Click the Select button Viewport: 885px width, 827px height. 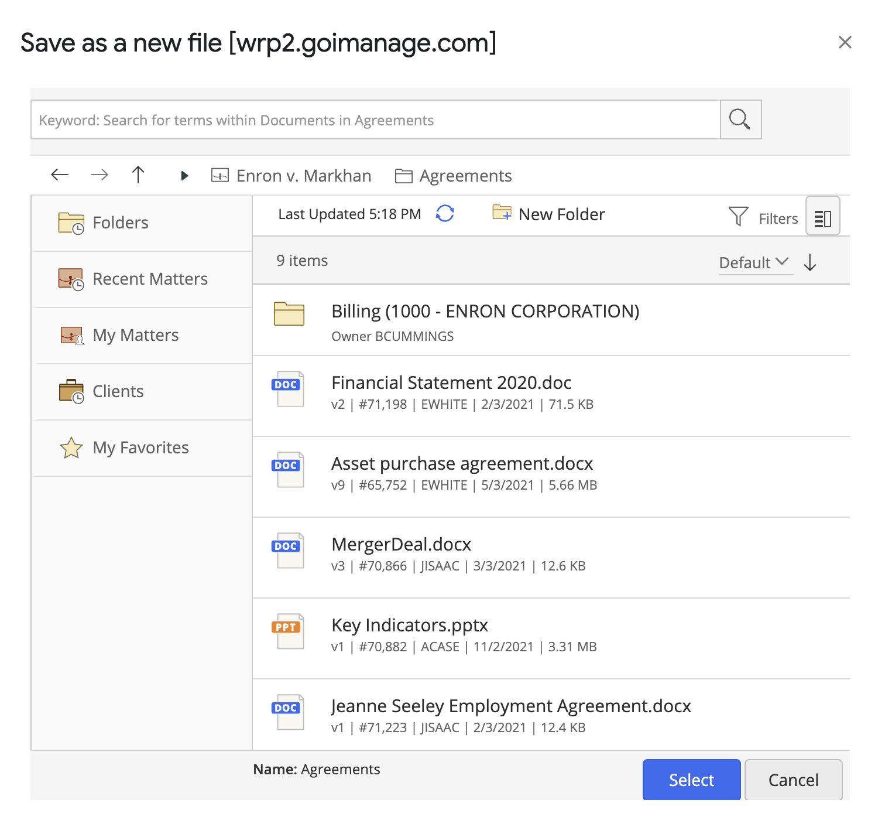(691, 780)
